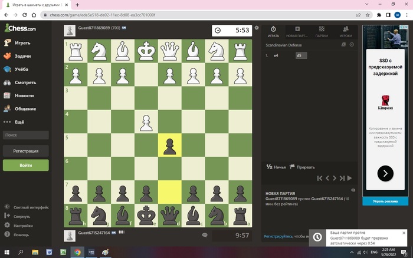Click the Chess.com logo
Viewport: 413px width, 258px height.
click(x=20, y=28)
